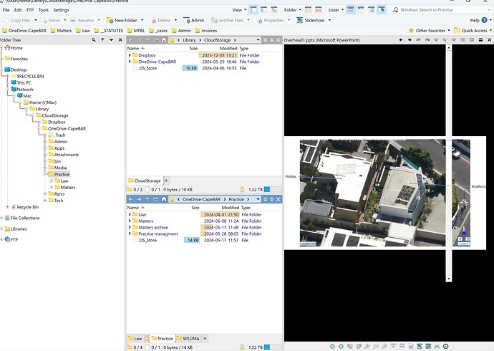Click viewer vertical scrollbar down arrow

coord(449,279)
